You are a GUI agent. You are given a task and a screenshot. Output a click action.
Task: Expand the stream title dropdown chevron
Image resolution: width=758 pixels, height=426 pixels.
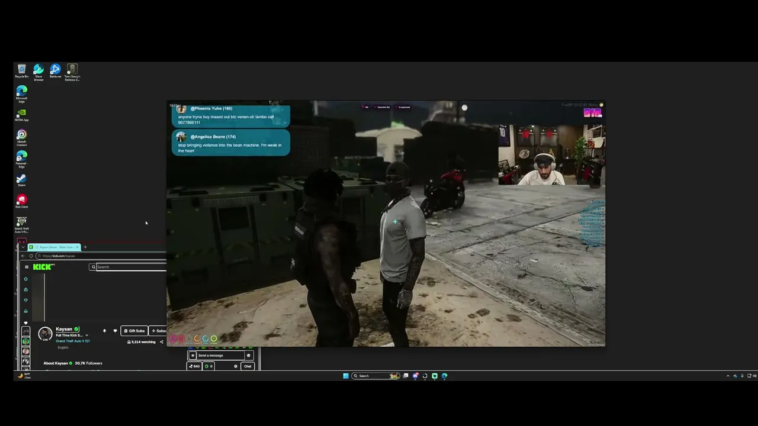tap(86, 335)
